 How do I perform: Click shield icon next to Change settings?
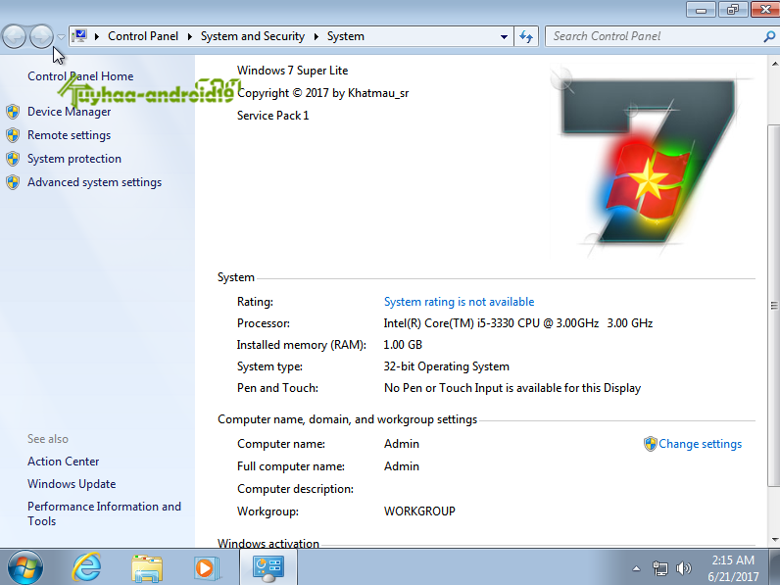(651, 444)
